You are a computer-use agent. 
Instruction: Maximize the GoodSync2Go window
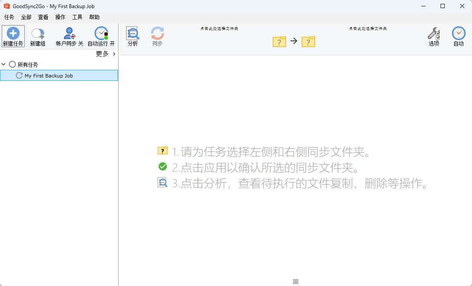coord(443,6)
